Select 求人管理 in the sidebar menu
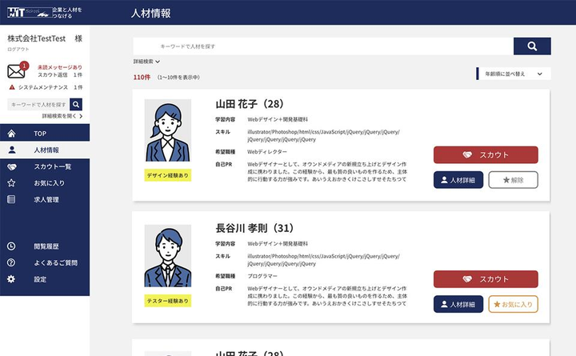Image resolution: width=576 pixels, height=356 pixels. click(x=45, y=199)
